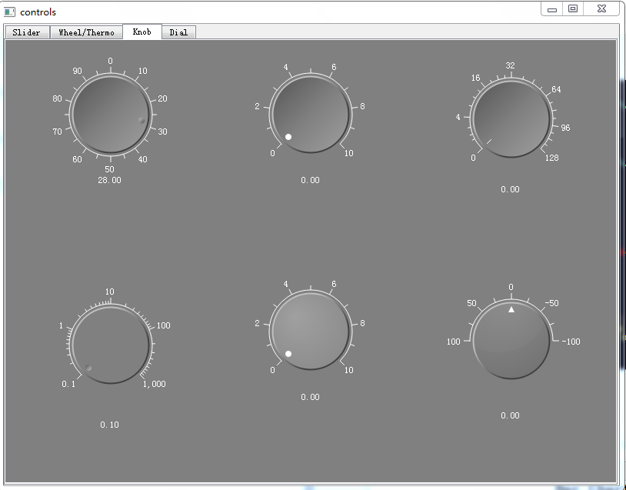
Task: Click the 0–90 knob showing 28.00
Action: coord(111,115)
